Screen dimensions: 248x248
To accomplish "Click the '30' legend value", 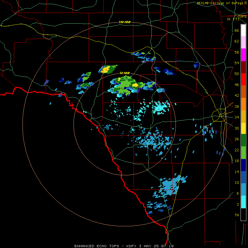I will [237, 128].
